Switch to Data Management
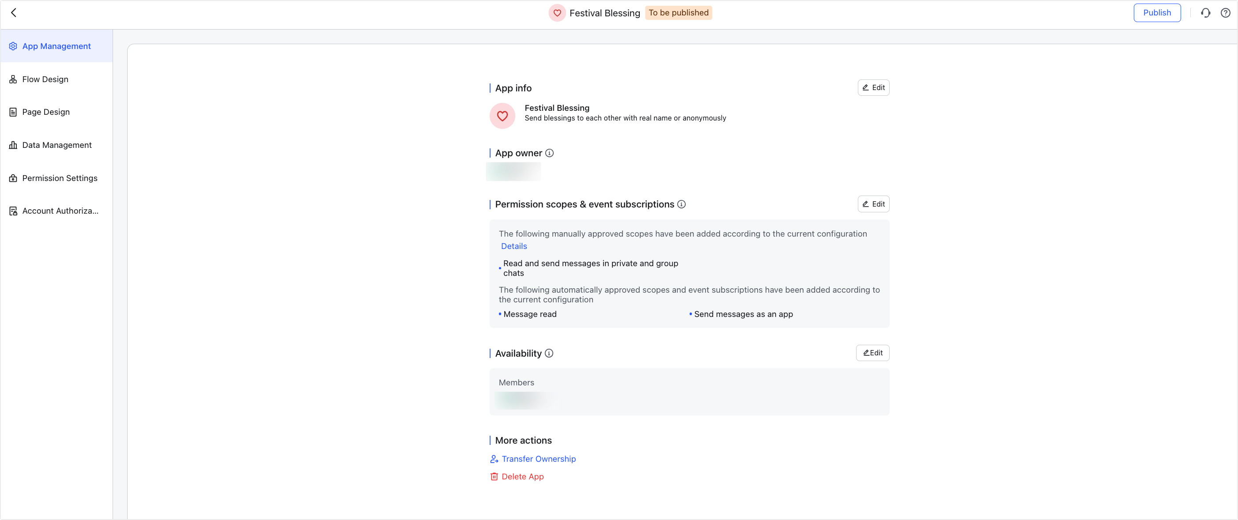Image resolution: width=1238 pixels, height=520 pixels. click(57, 145)
